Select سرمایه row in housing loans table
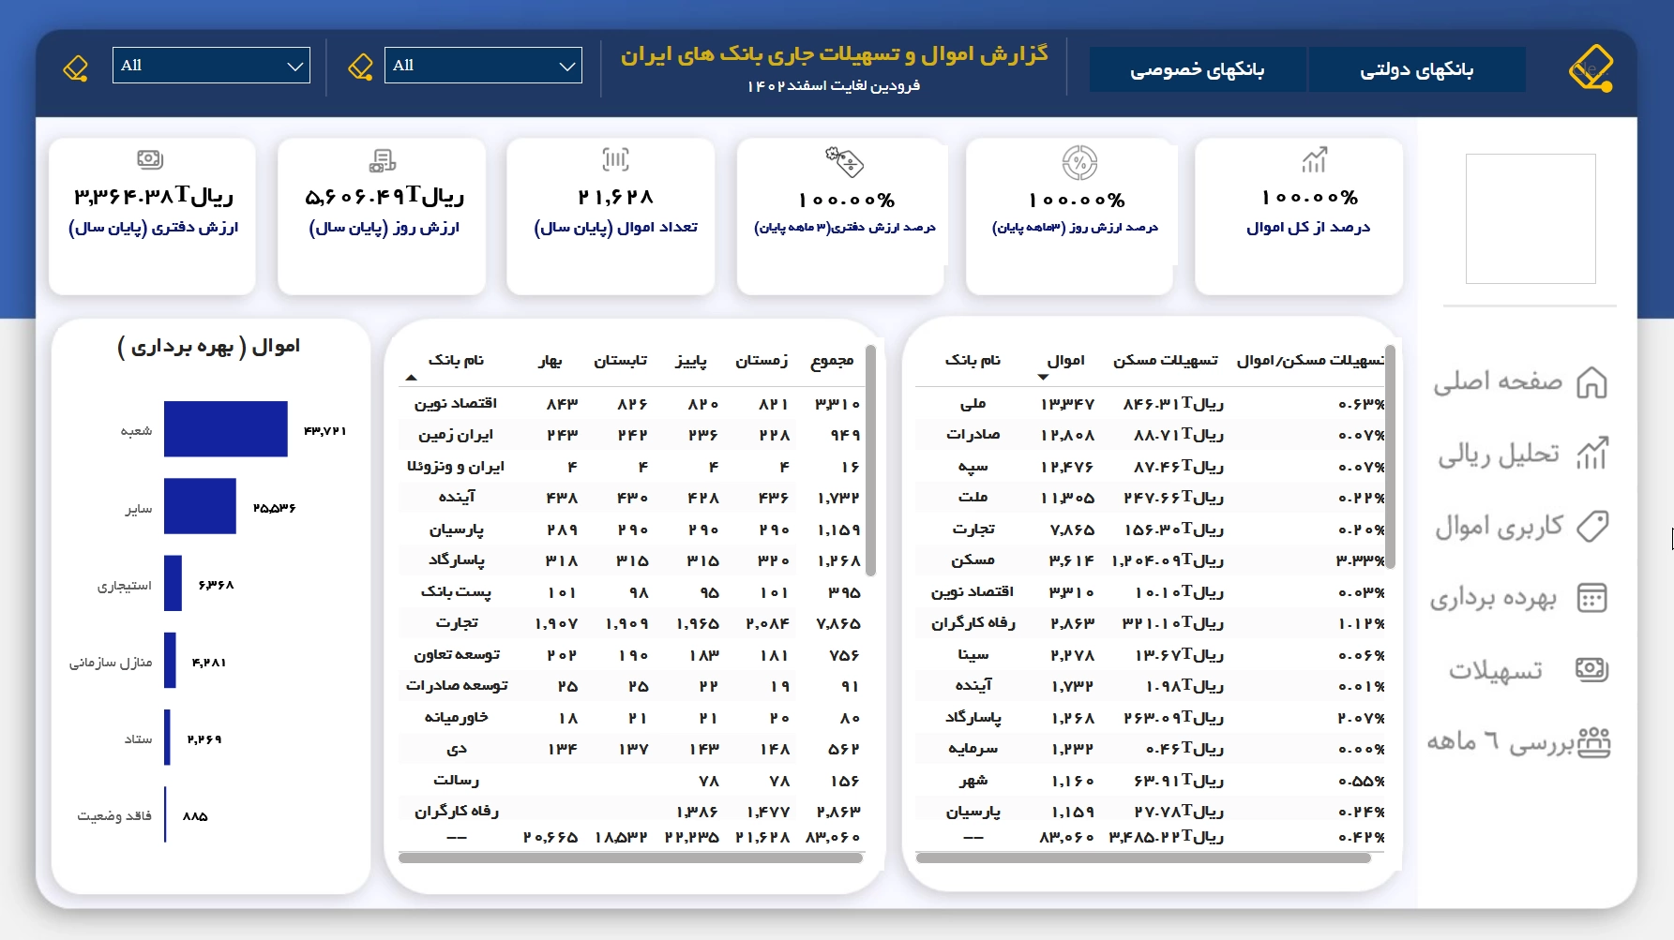 [1150, 749]
